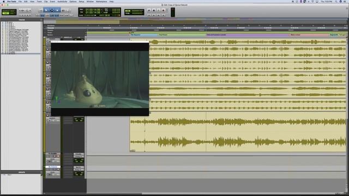
Task: Click the red marker region in Markers ruler
Action: (x=309, y=35)
